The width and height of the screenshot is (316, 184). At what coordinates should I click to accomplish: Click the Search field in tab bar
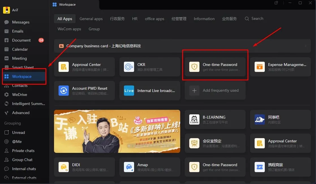pos(254,19)
